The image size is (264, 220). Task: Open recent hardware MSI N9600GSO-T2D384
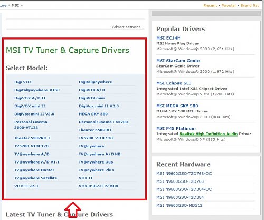coord(180,197)
